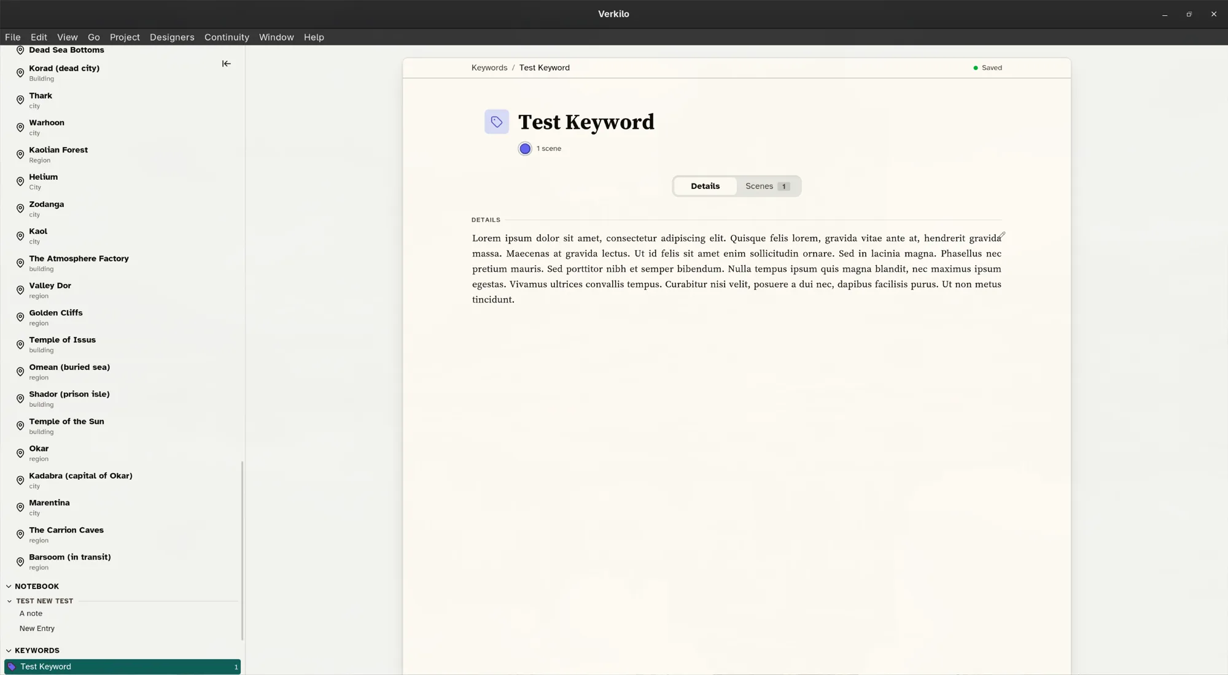Screen dimensions: 1228x675
Task: Go to Keywords via the breadcrumb link
Action: (x=489, y=68)
